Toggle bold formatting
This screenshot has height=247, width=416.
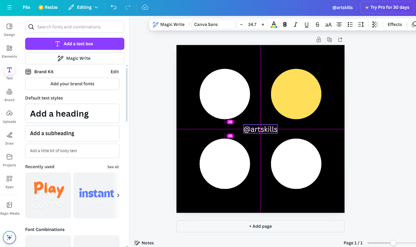pos(285,24)
